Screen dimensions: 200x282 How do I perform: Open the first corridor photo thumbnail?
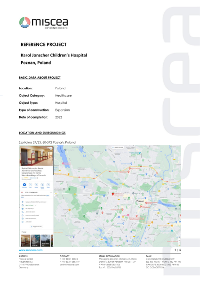click(25, 241)
